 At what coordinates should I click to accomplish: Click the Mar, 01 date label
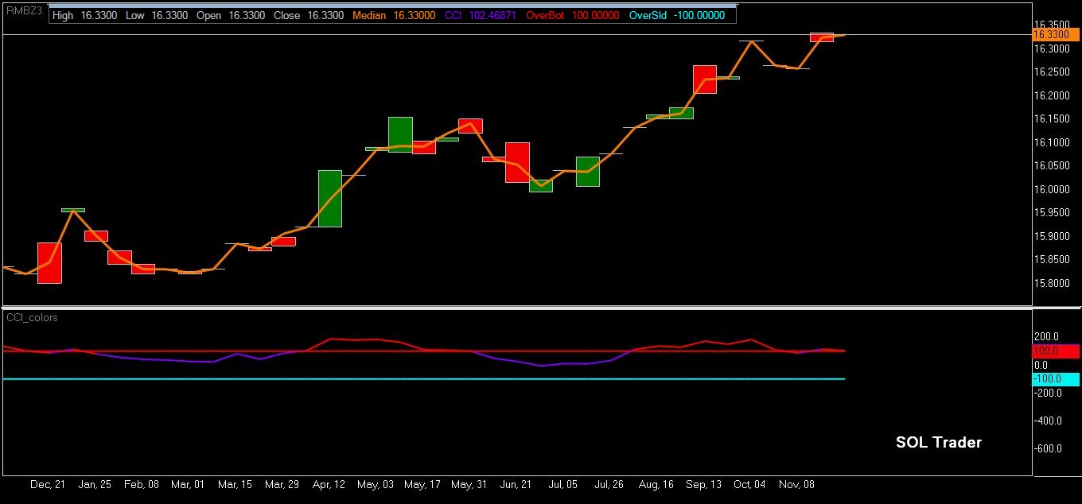click(189, 484)
